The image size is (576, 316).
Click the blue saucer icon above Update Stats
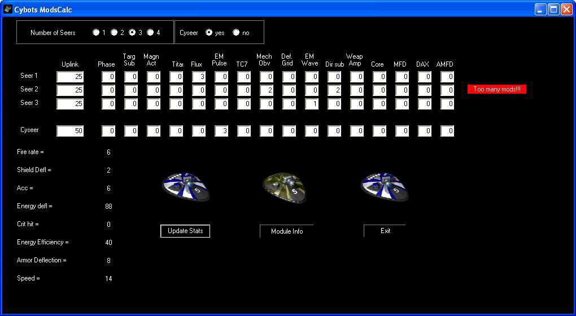pos(186,187)
